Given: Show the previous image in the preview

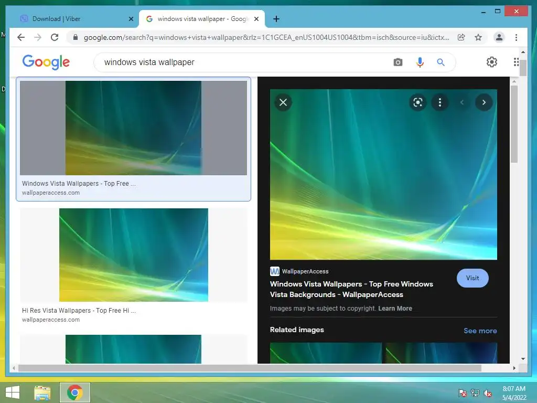Looking at the screenshot, I should (x=462, y=102).
